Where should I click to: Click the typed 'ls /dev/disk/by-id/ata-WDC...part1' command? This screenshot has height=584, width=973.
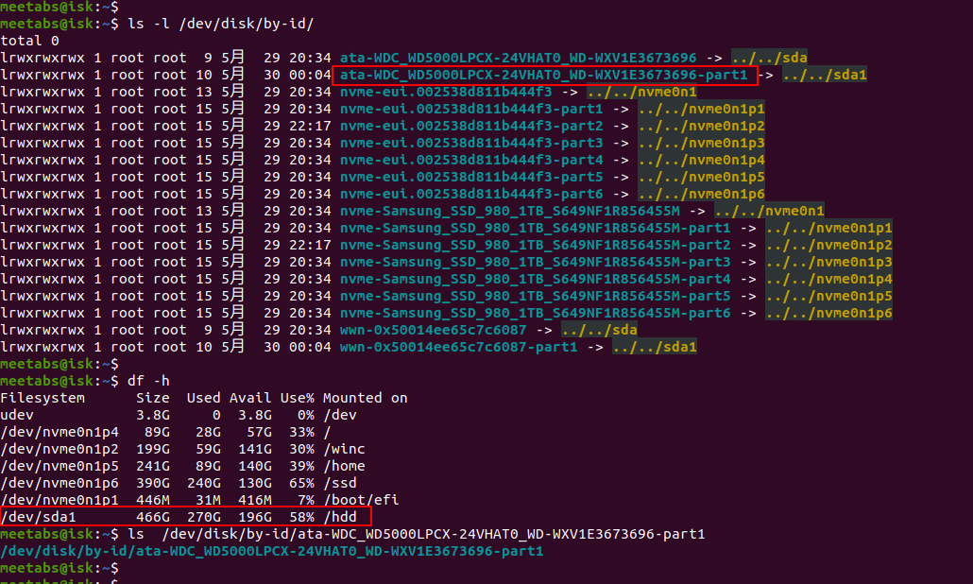pyautogui.click(x=417, y=534)
